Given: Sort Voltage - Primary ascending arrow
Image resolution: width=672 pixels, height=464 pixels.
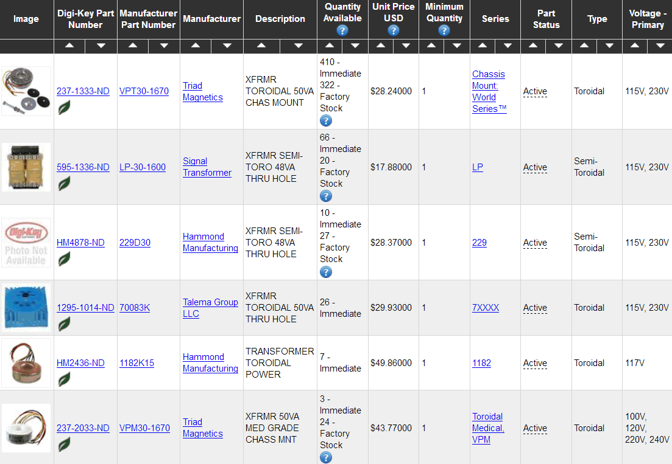Looking at the screenshot, I should click(x=635, y=46).
